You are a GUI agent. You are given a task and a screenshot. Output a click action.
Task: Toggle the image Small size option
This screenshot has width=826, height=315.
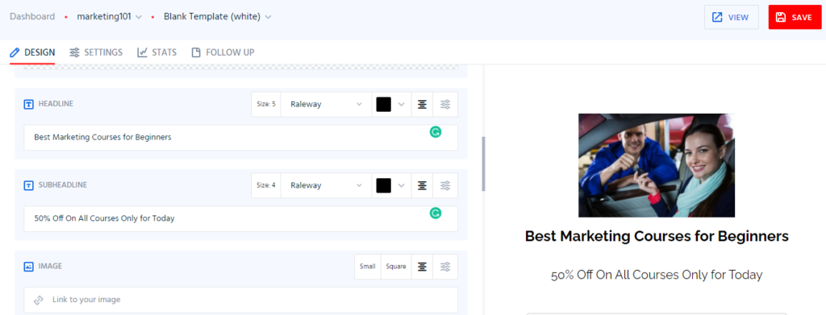368,267
